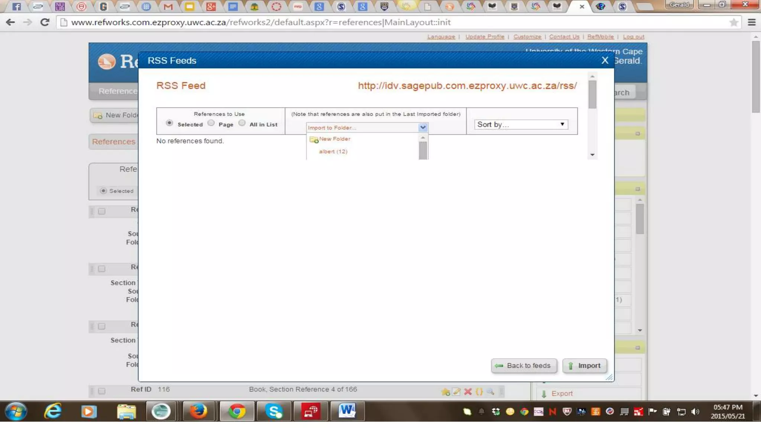Click the Back to feeds button
This screenshot has height=428, width=761.
point(524,366)
